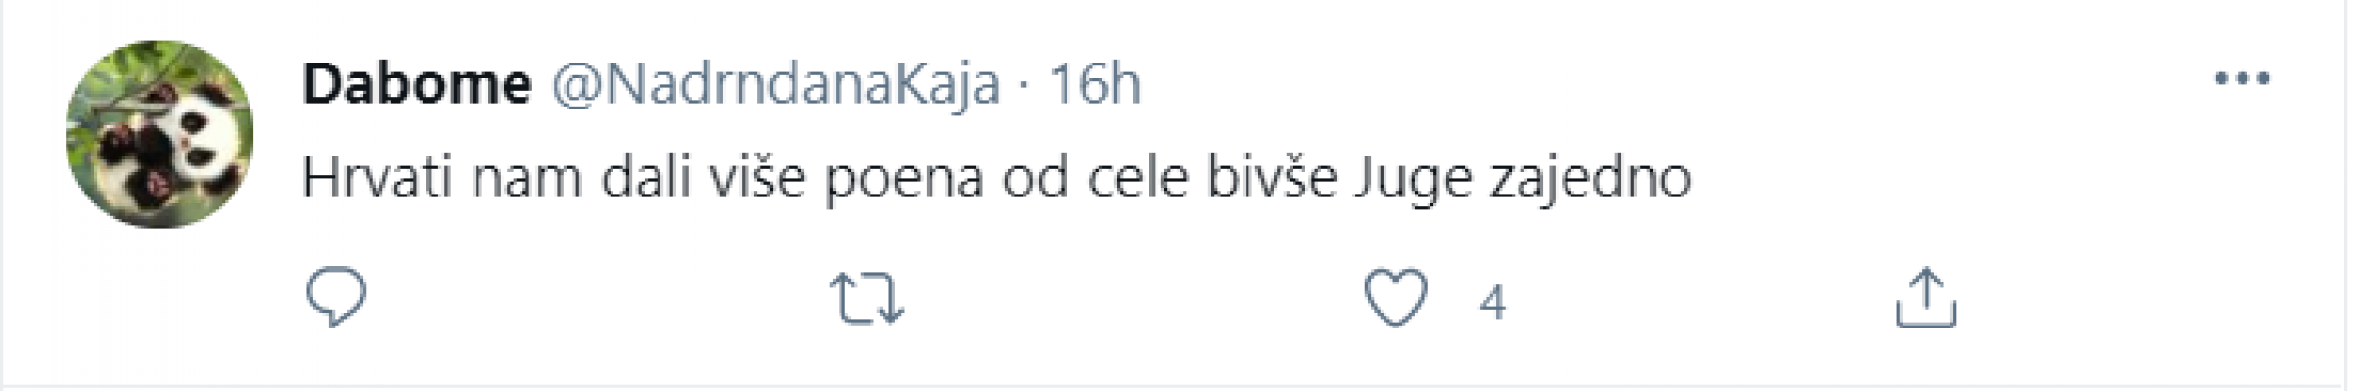Click the like count number 4
The image size is (2360, 391).
(x=1491, y=303)
